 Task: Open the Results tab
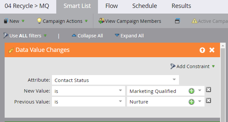point(181,6)
